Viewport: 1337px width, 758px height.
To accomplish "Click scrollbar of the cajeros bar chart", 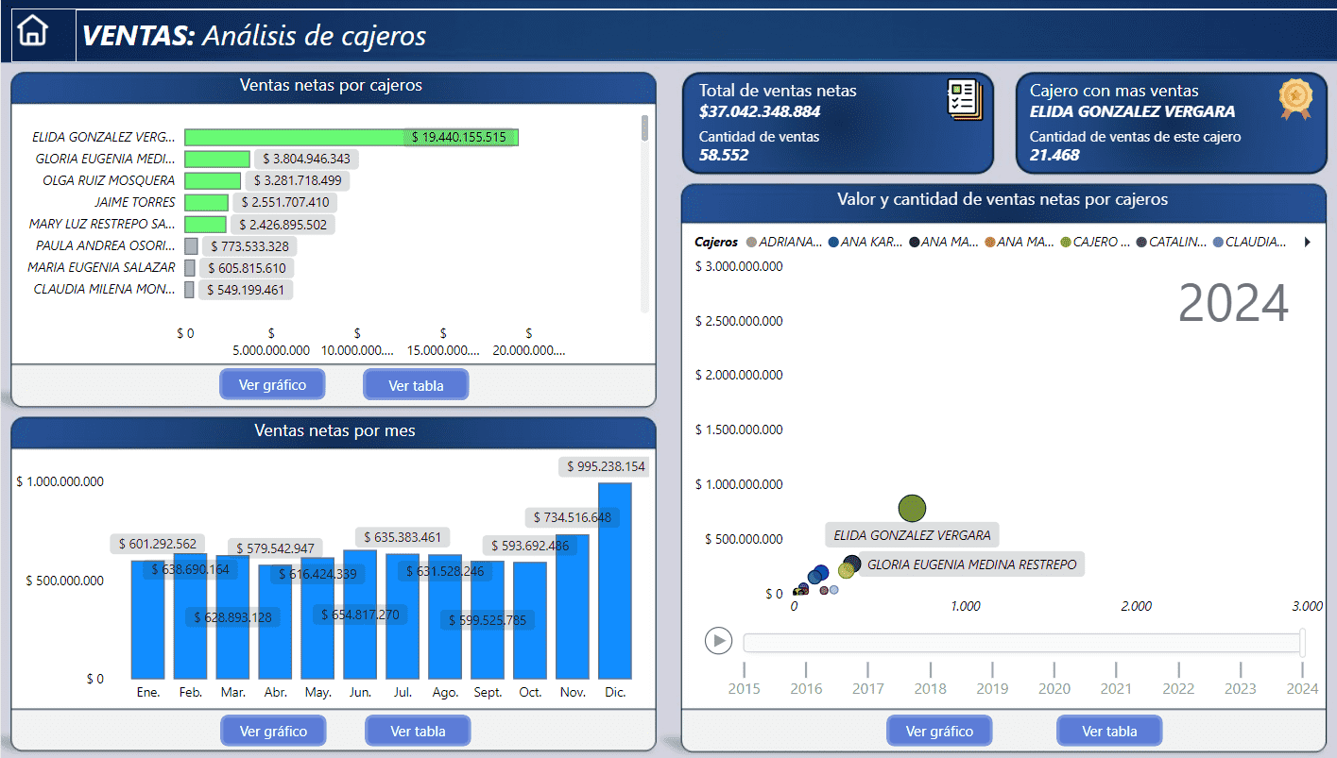I will coord(644,128).
